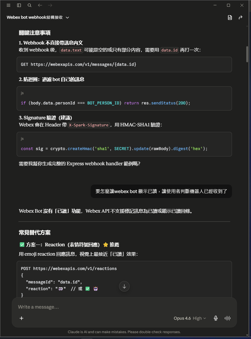
Task: Click the 常見替代方案 heading
Action: [35, 233]
